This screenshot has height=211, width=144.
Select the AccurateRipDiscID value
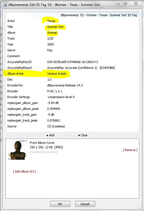(73, 62)
